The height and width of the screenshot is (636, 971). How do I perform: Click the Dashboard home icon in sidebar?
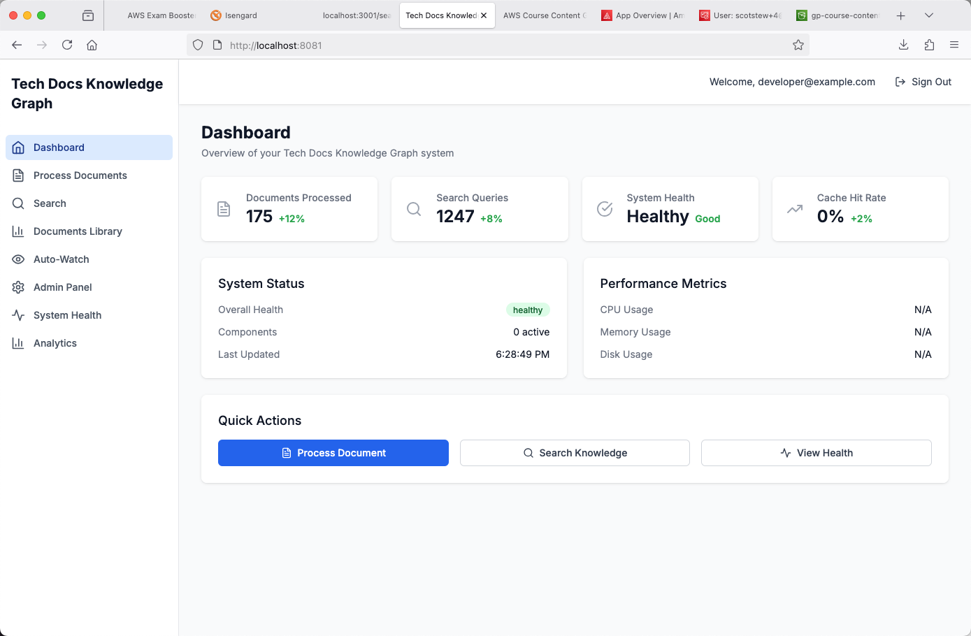click(19, 147)
